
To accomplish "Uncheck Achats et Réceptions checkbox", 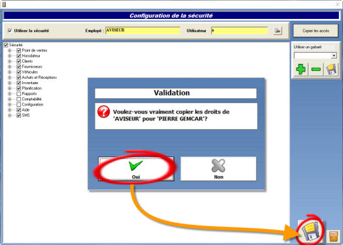I will pyautogui.click(x=19, y=78).
